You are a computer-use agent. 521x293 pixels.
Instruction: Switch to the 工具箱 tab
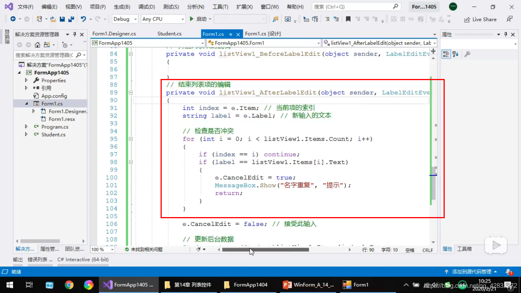(464, 249)
